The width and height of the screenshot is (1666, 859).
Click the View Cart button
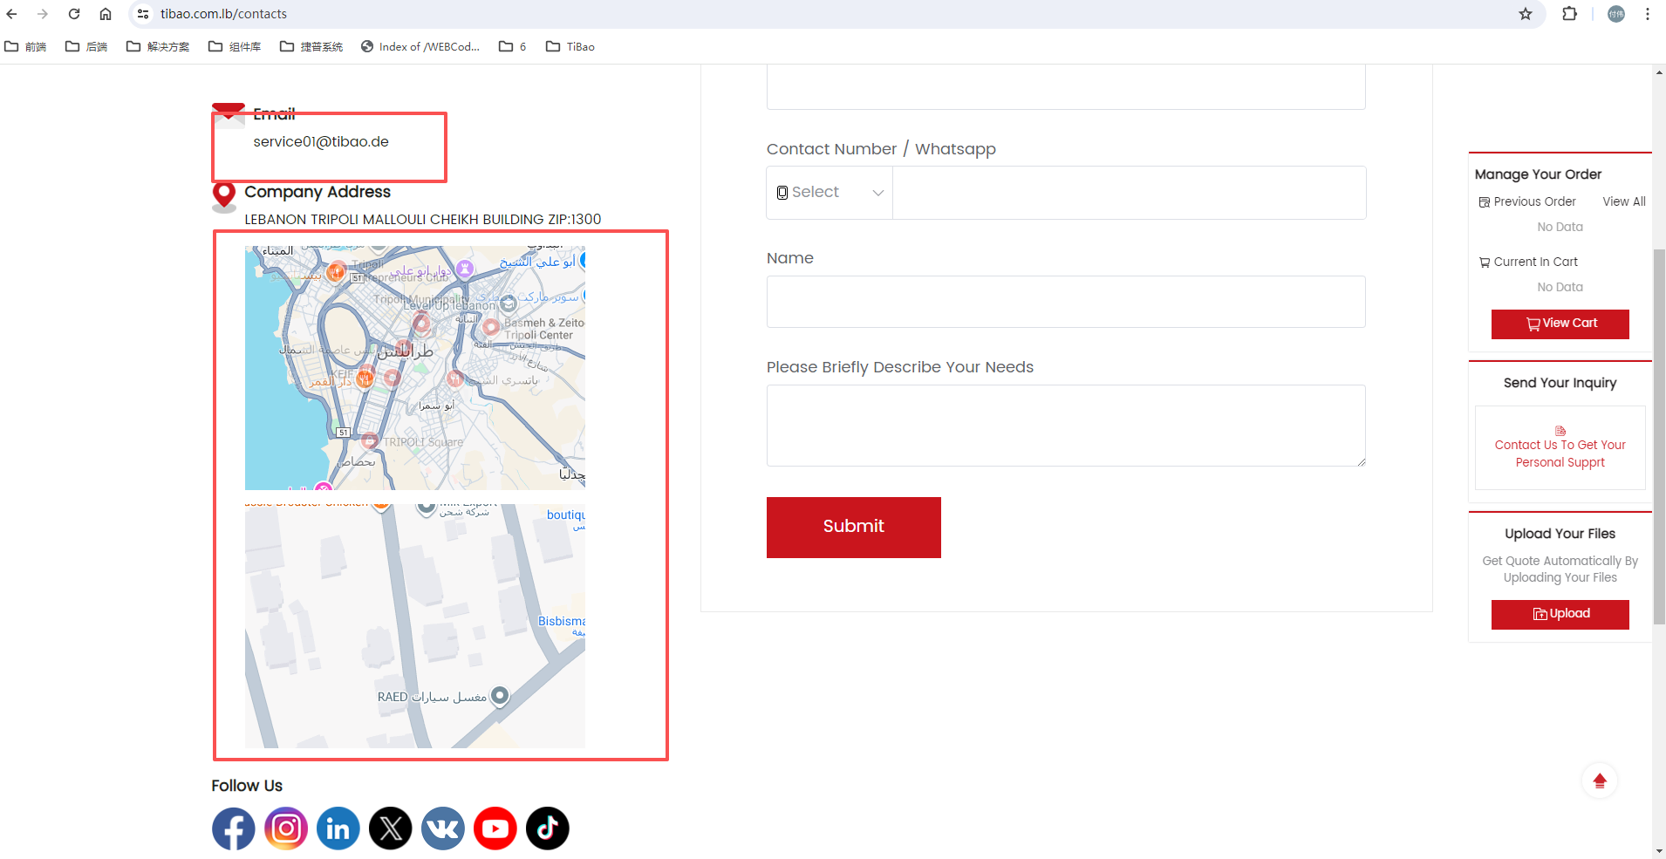click(1560, 324)
